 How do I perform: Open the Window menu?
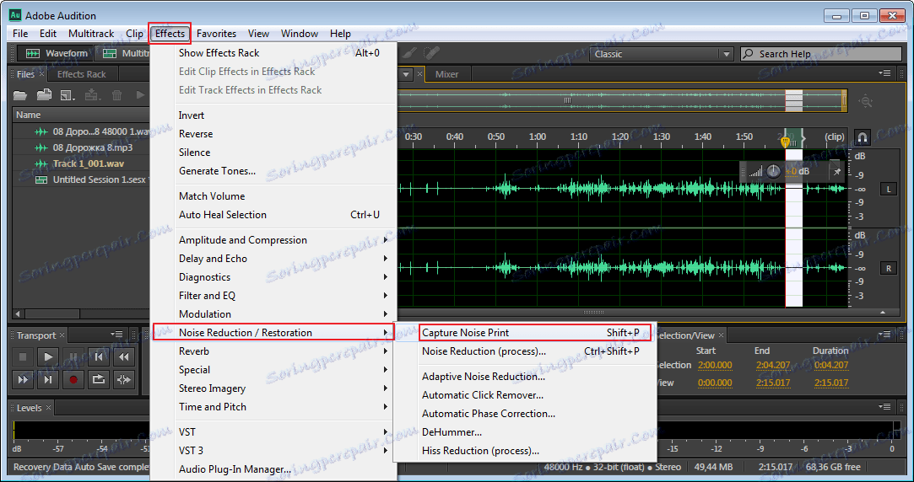click(x=299, y=33)
